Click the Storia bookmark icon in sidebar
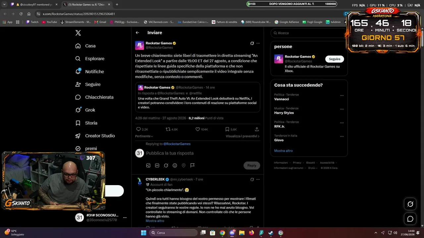The width and height of the screenshot is (424, 238). coord(78,123)
